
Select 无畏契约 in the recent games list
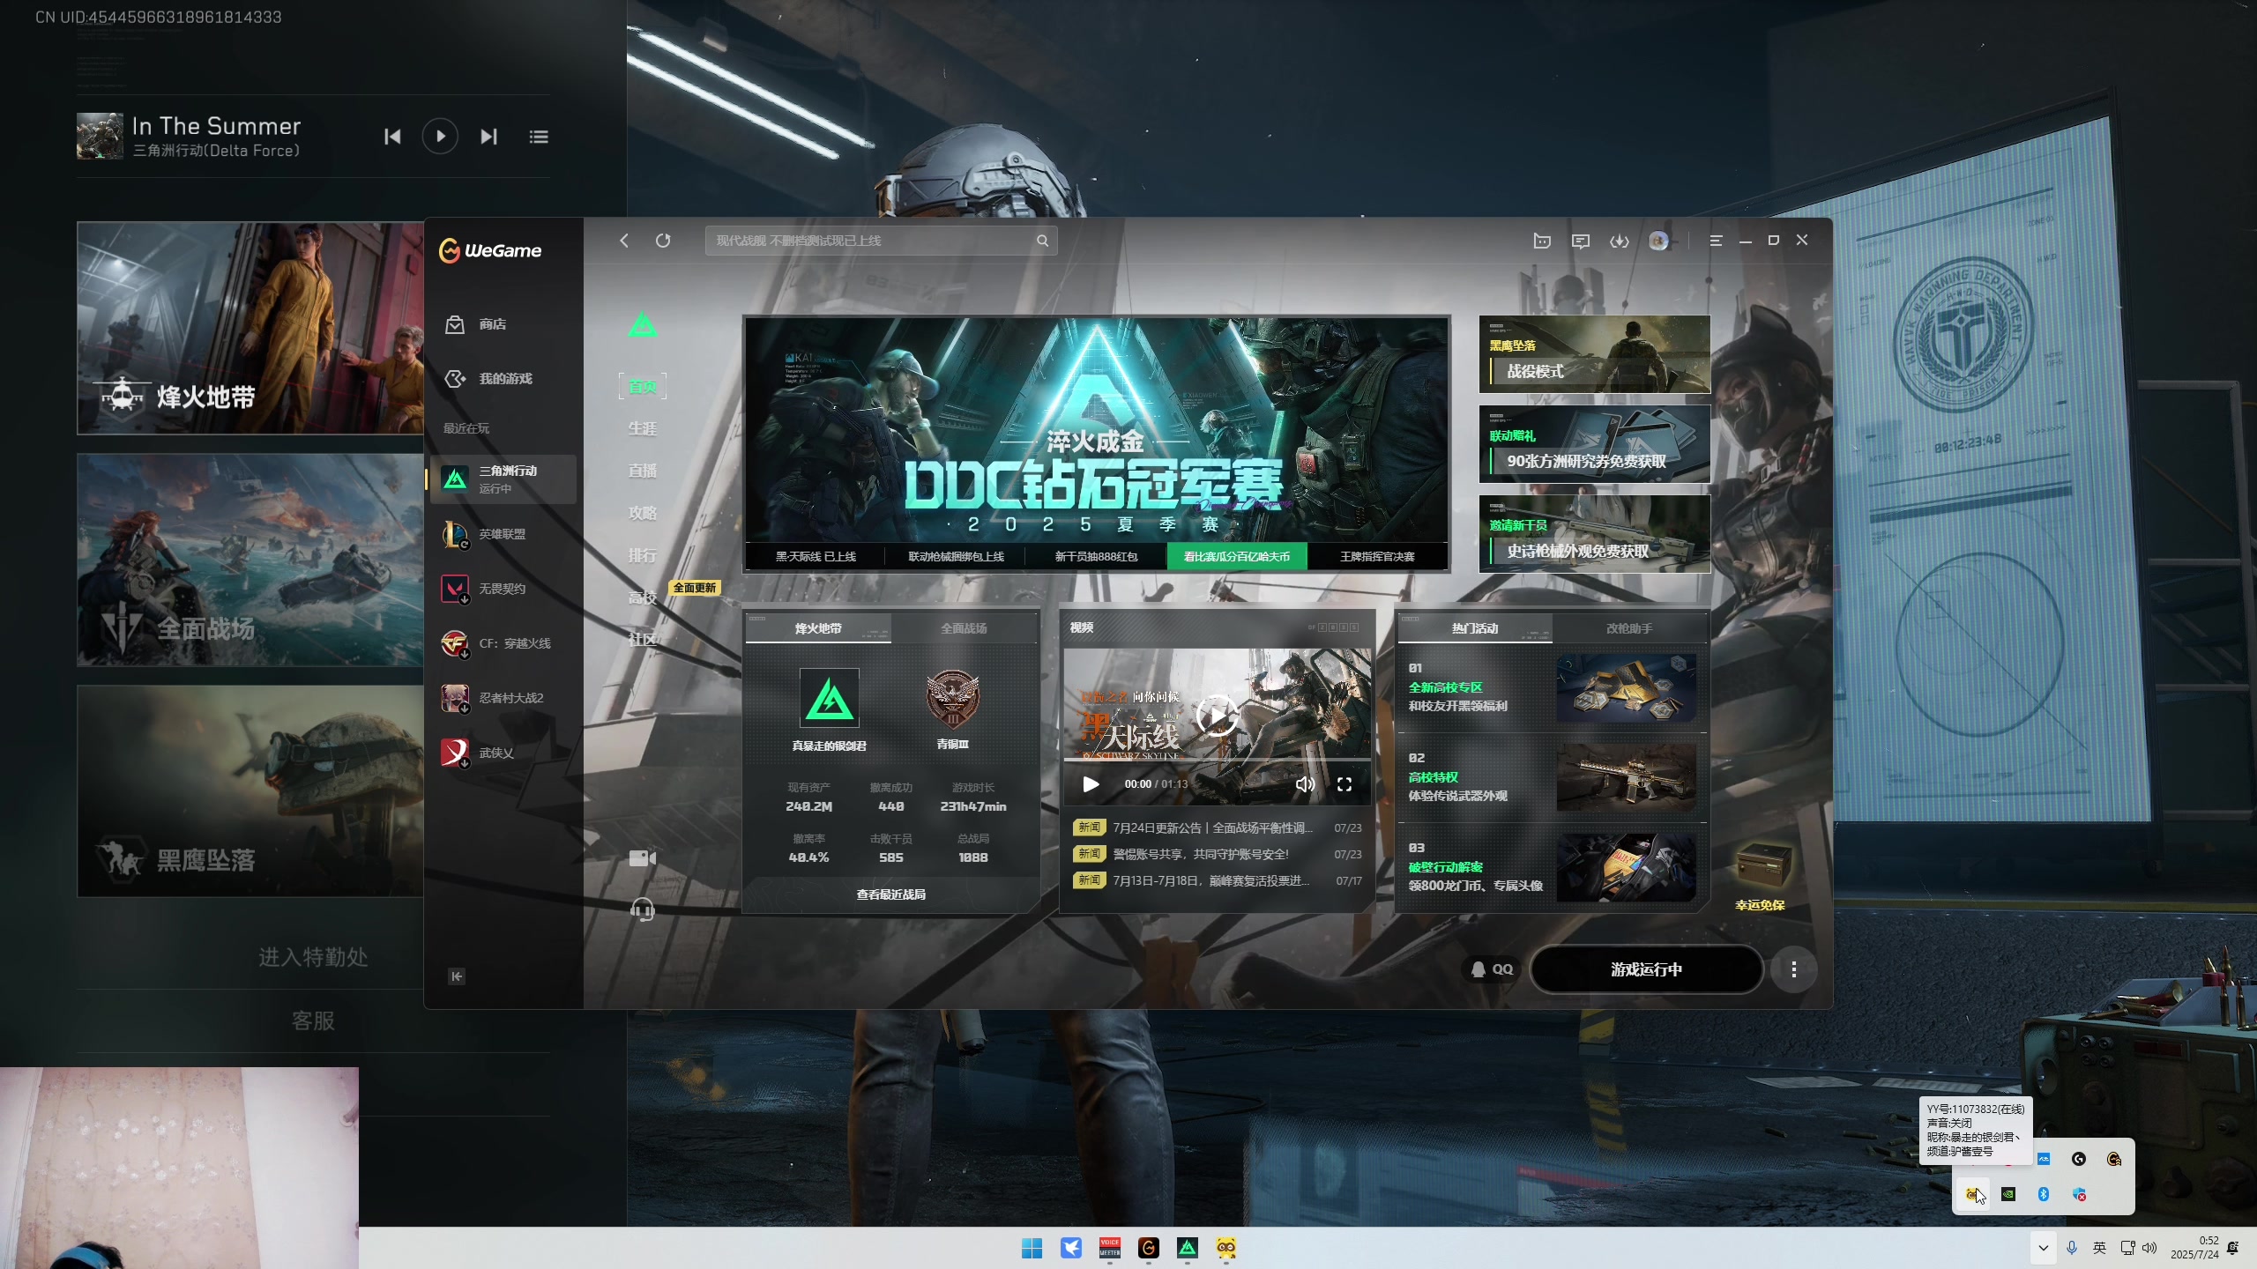[x=503, y=589]
